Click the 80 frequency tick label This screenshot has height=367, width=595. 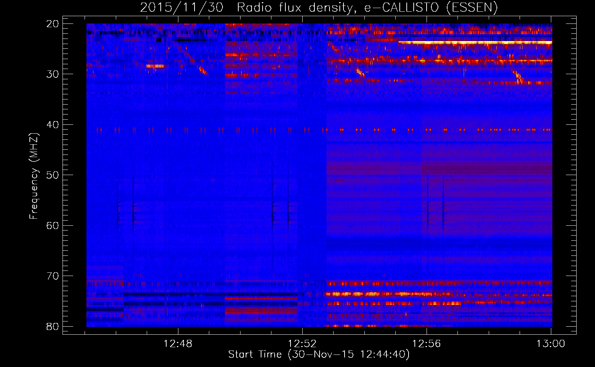pos(53,327)
